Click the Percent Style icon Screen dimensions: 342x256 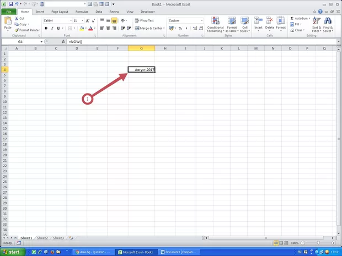180,28
